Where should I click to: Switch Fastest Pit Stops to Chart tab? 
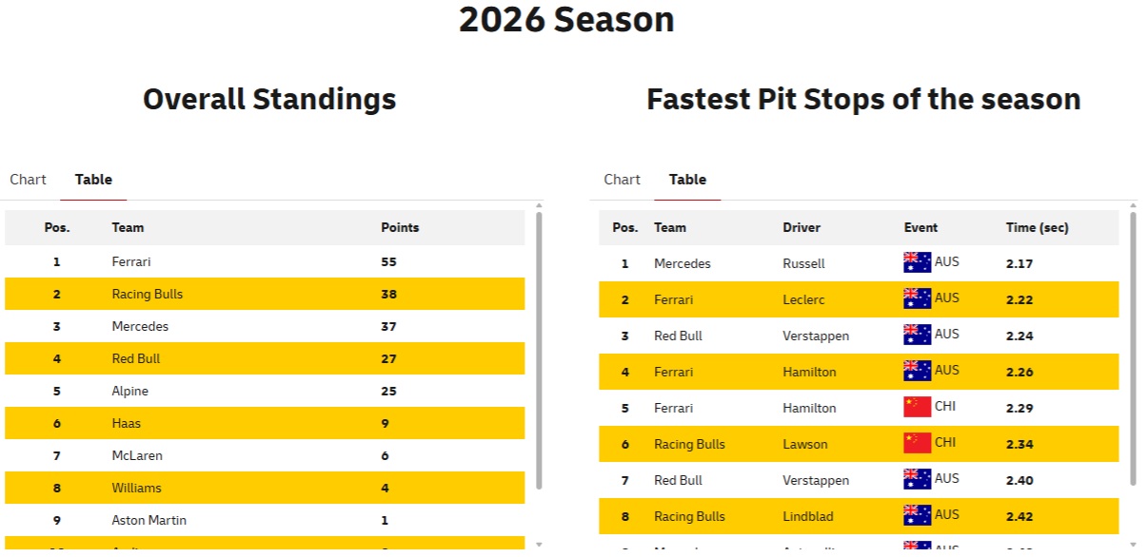tap(622, 180)
